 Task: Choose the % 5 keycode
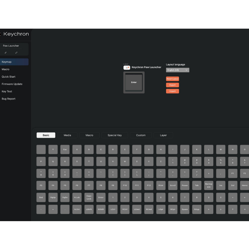[221, 161]
